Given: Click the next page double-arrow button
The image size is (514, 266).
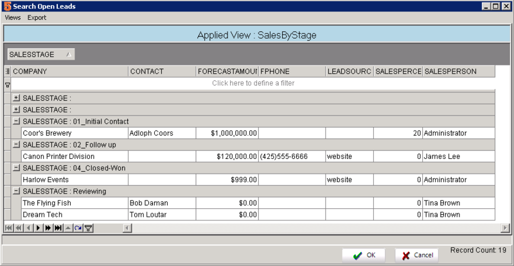Looking at the screenshot, I should pos(48,228).
